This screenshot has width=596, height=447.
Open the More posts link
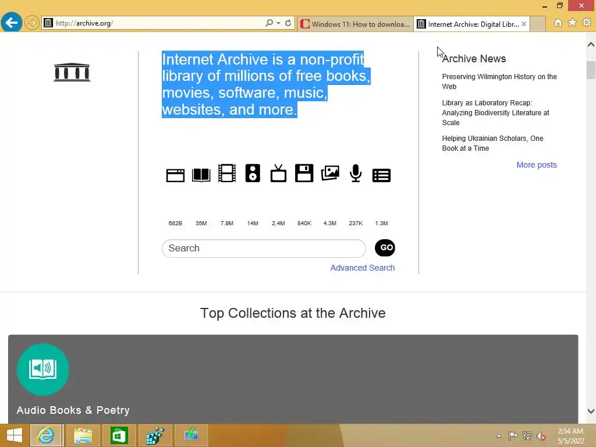tap(536, 165)
